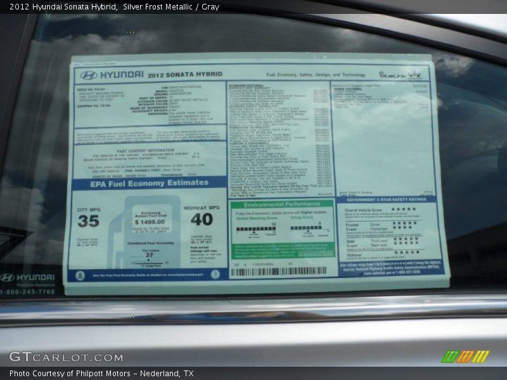Click the Blue Link logo on the sticker
Viewport: 507px width, 380px height.
tap(401, 75)
